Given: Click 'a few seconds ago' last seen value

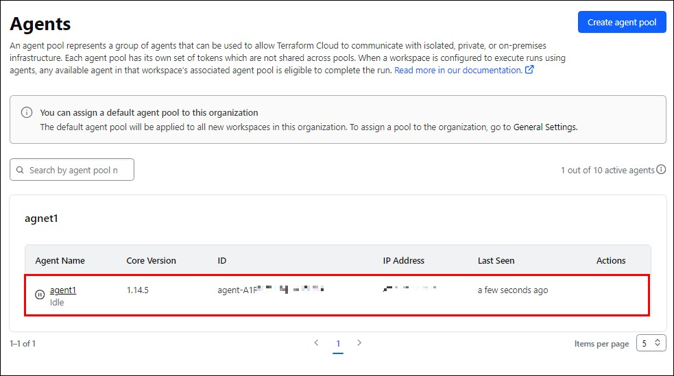Looking at the screenshot, I should [513, 290].
